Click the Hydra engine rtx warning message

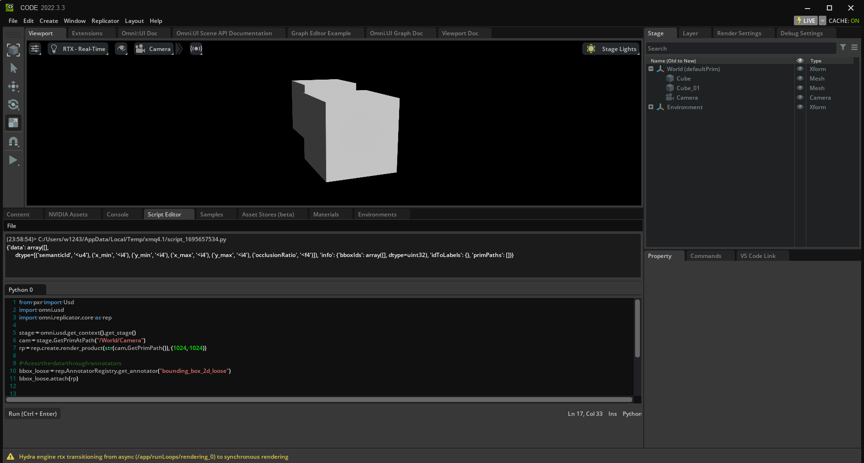(154, 456)
